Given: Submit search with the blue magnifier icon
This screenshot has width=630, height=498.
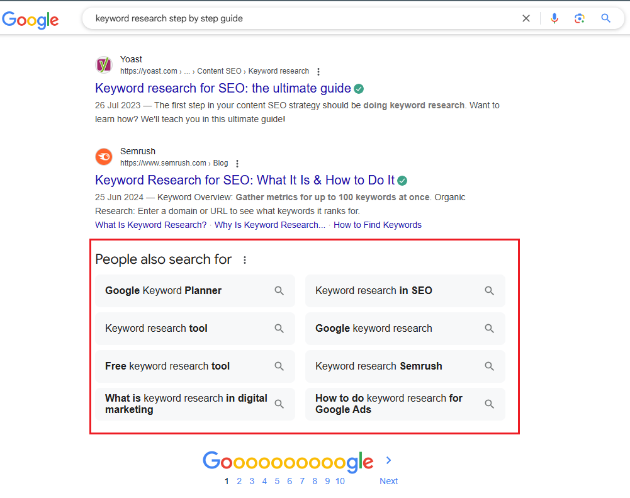Looking at the screenshot, I should tap(605, 18).
